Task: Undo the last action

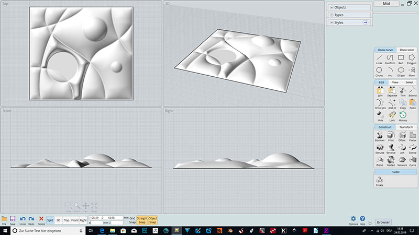Action: point(23,220)
